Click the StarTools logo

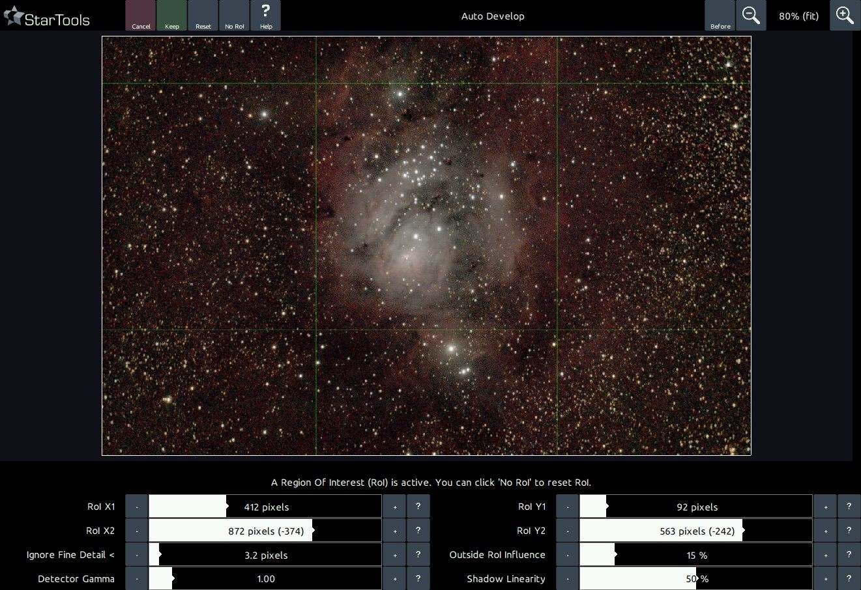pos(47,18)
